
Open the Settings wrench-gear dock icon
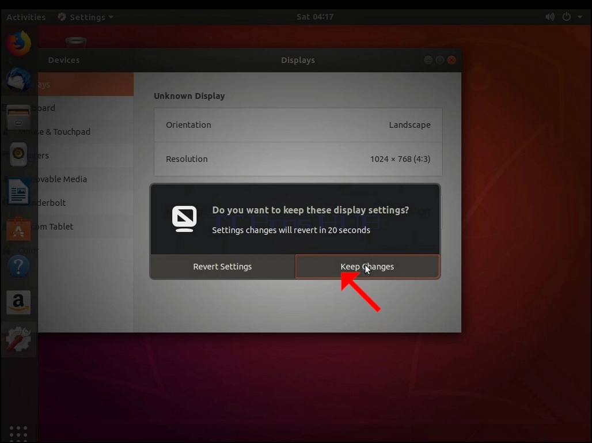[18, 339]
